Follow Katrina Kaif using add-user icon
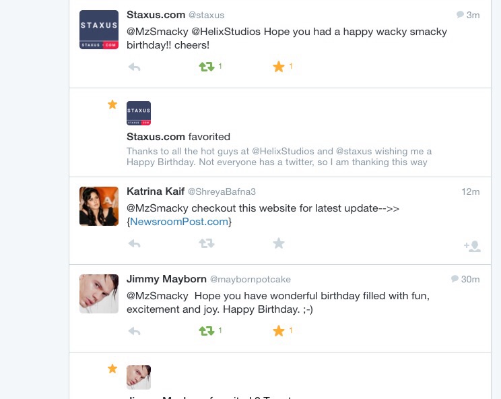 click(x=472, y=246)
